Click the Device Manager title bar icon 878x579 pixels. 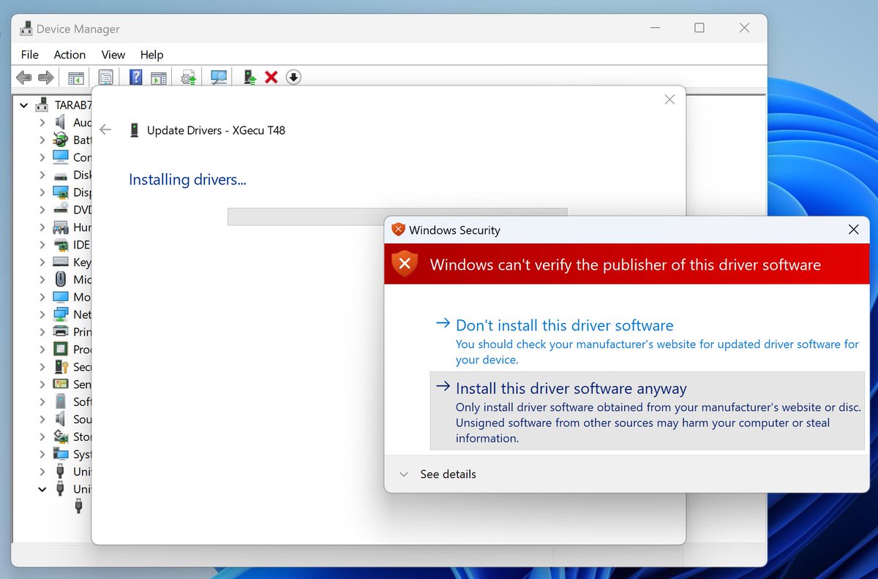click(26, 29)
